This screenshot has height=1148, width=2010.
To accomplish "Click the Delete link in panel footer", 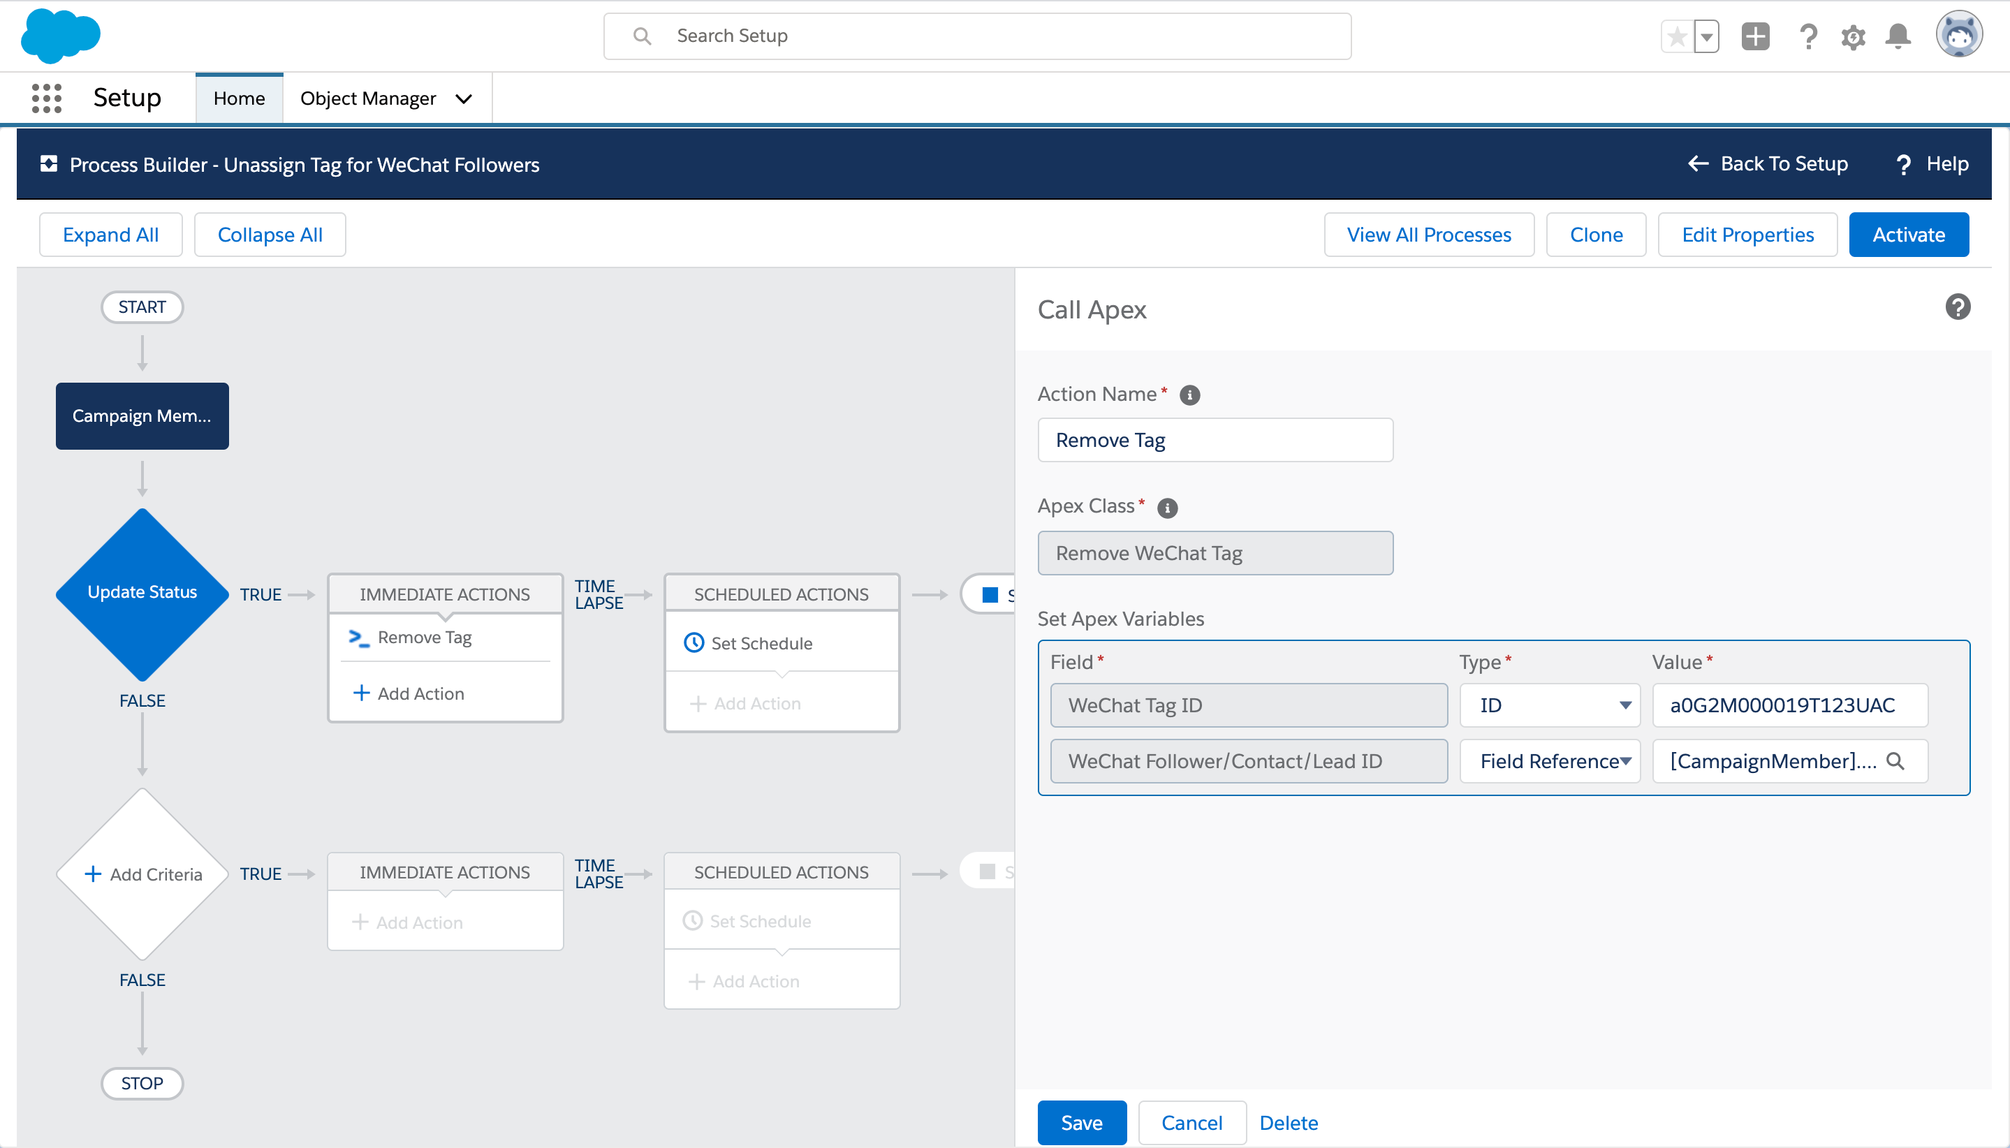I will 1289,1122.
